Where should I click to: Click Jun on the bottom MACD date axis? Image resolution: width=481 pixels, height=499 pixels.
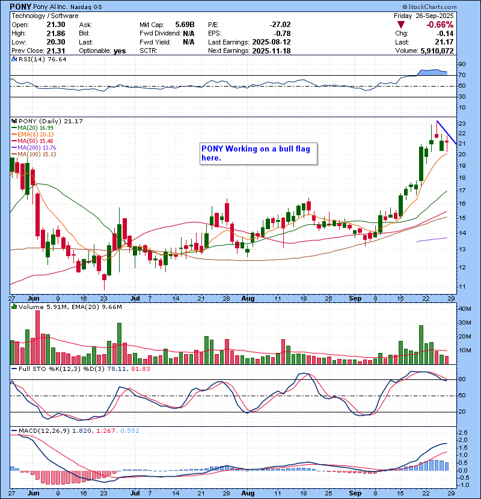tap(34, 493)
